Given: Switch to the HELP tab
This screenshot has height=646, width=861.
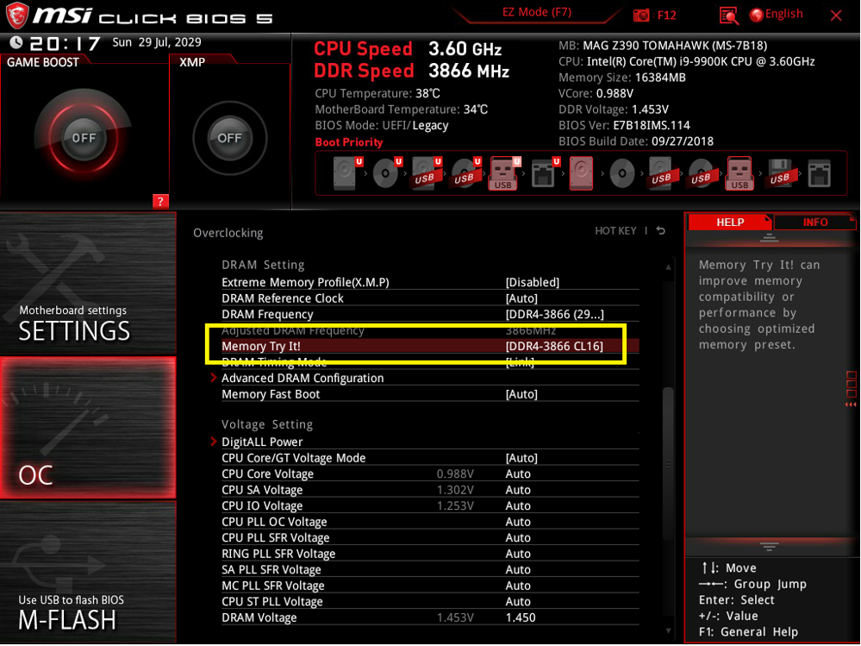Looking at the screenshot, I should pos(730,222).
